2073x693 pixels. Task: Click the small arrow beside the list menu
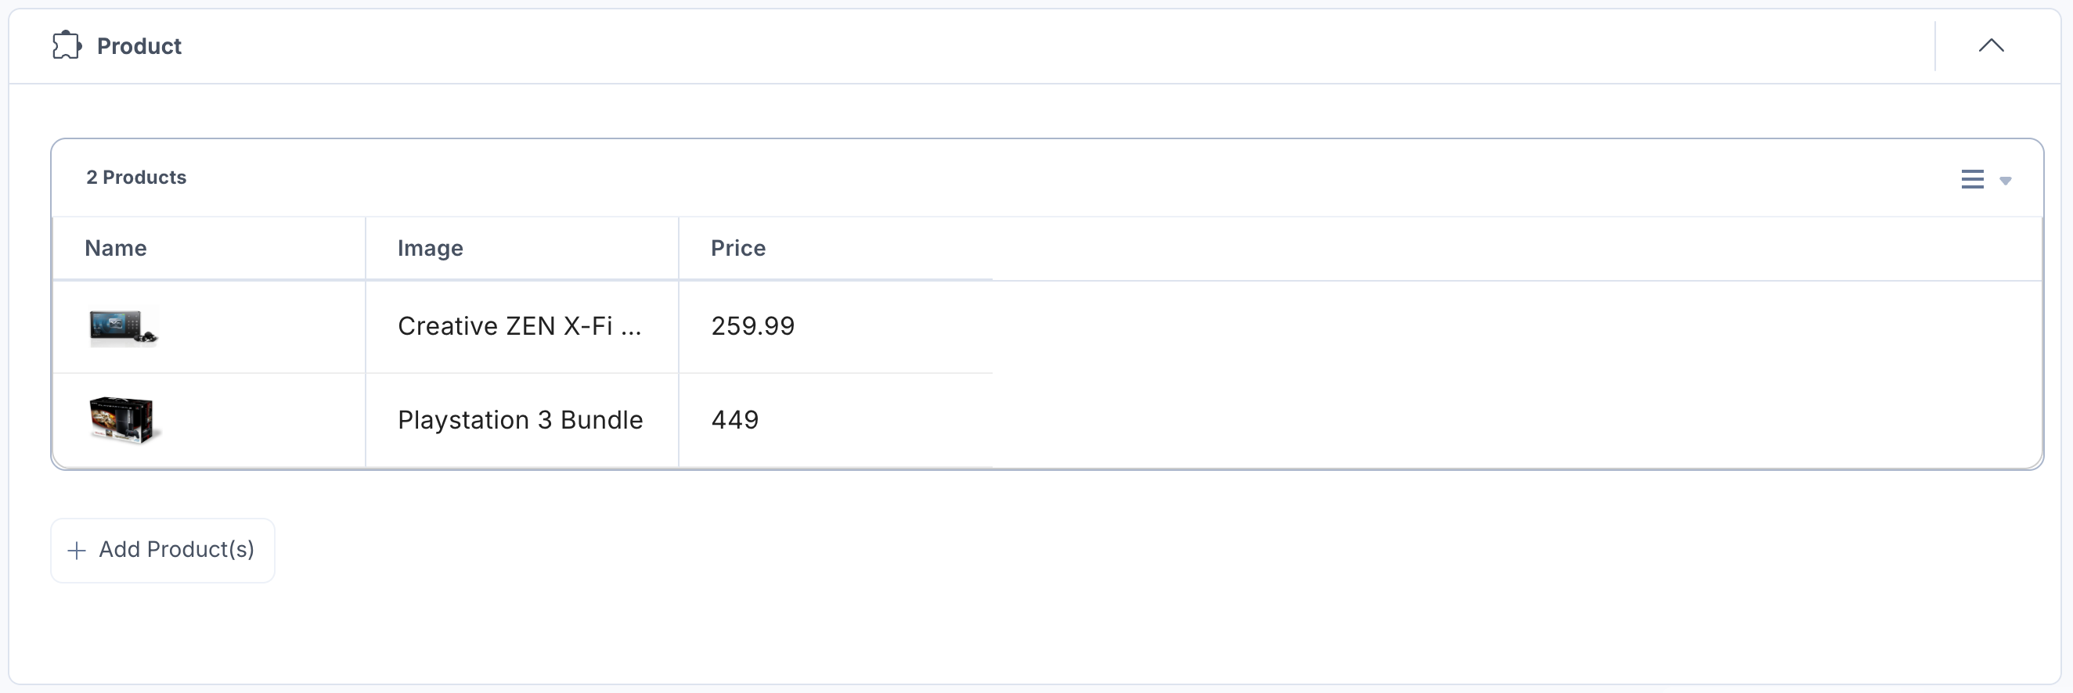tap(2006, 181)
